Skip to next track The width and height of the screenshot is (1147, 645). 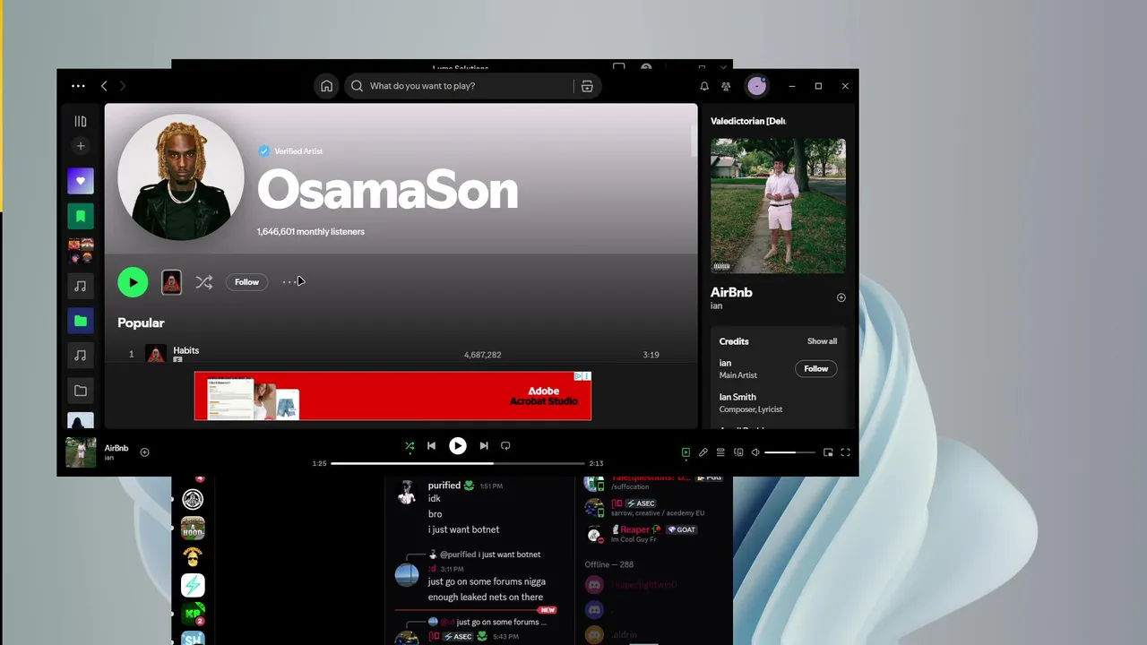coord(484,445)
